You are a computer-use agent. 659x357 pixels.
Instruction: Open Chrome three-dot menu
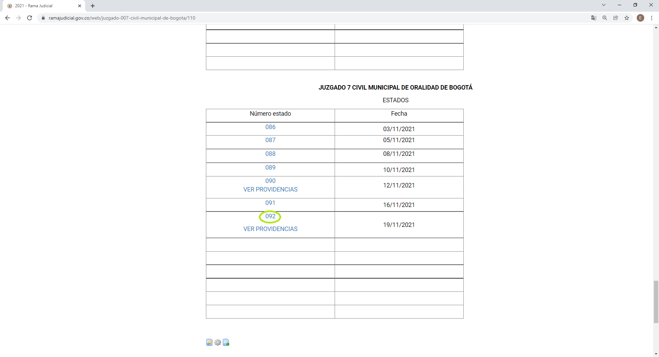point(651,18)
